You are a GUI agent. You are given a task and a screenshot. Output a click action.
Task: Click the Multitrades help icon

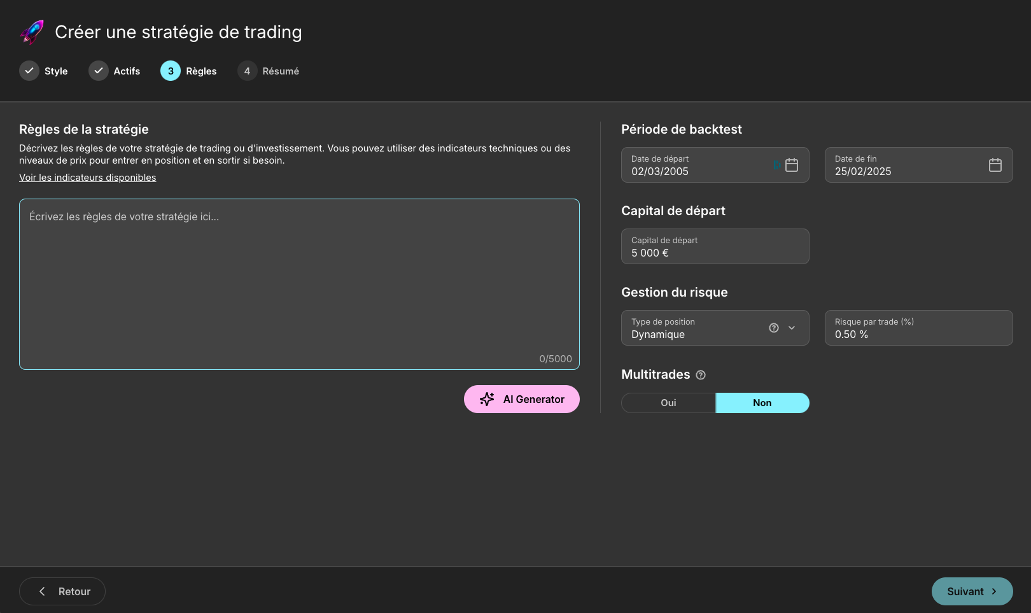(701, 375)
